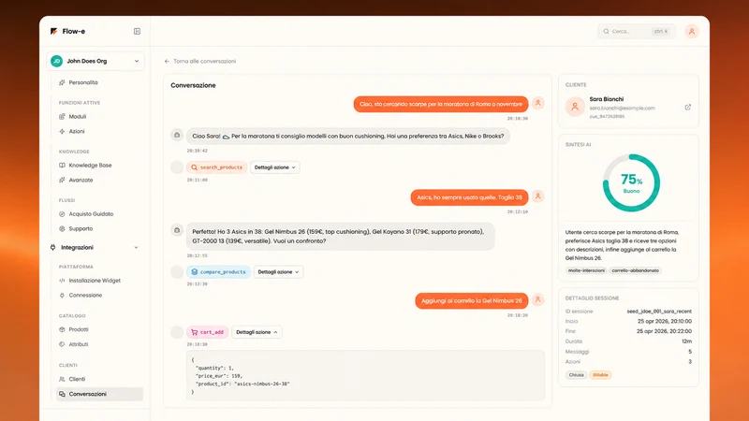The image size is (749, 421).
Task: Click message 'Aggiungi al carrello la Gel Nimbus 26'
Action: click(472, 300)
